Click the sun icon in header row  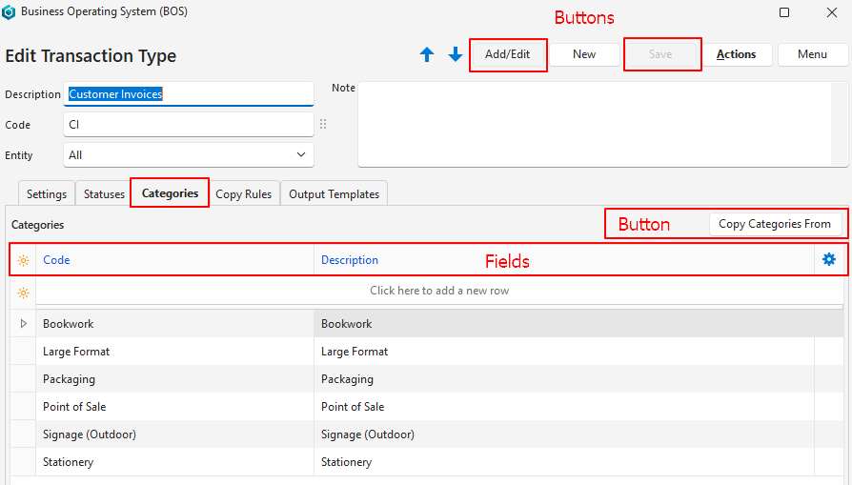point(24,260)
